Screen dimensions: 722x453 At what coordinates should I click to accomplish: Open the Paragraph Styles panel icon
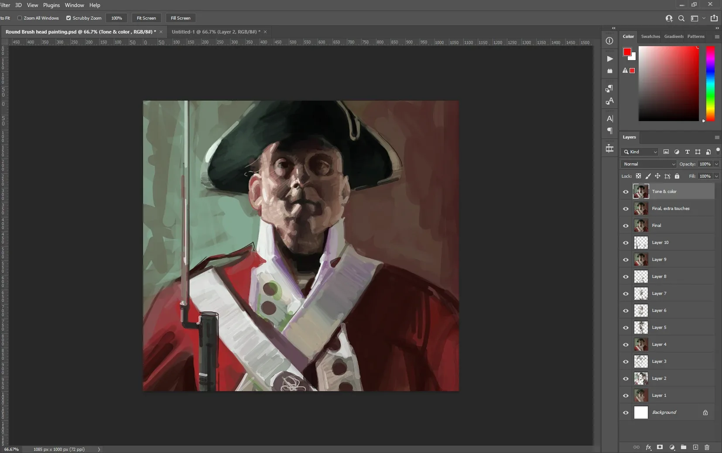[609, 89]
